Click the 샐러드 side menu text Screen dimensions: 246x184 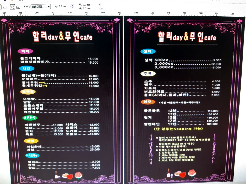(33, 162)
